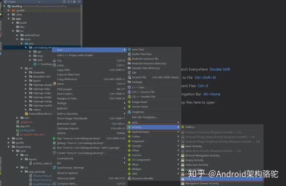
Task: Open the Refactor submenu
Action: [x=89, y=108]
